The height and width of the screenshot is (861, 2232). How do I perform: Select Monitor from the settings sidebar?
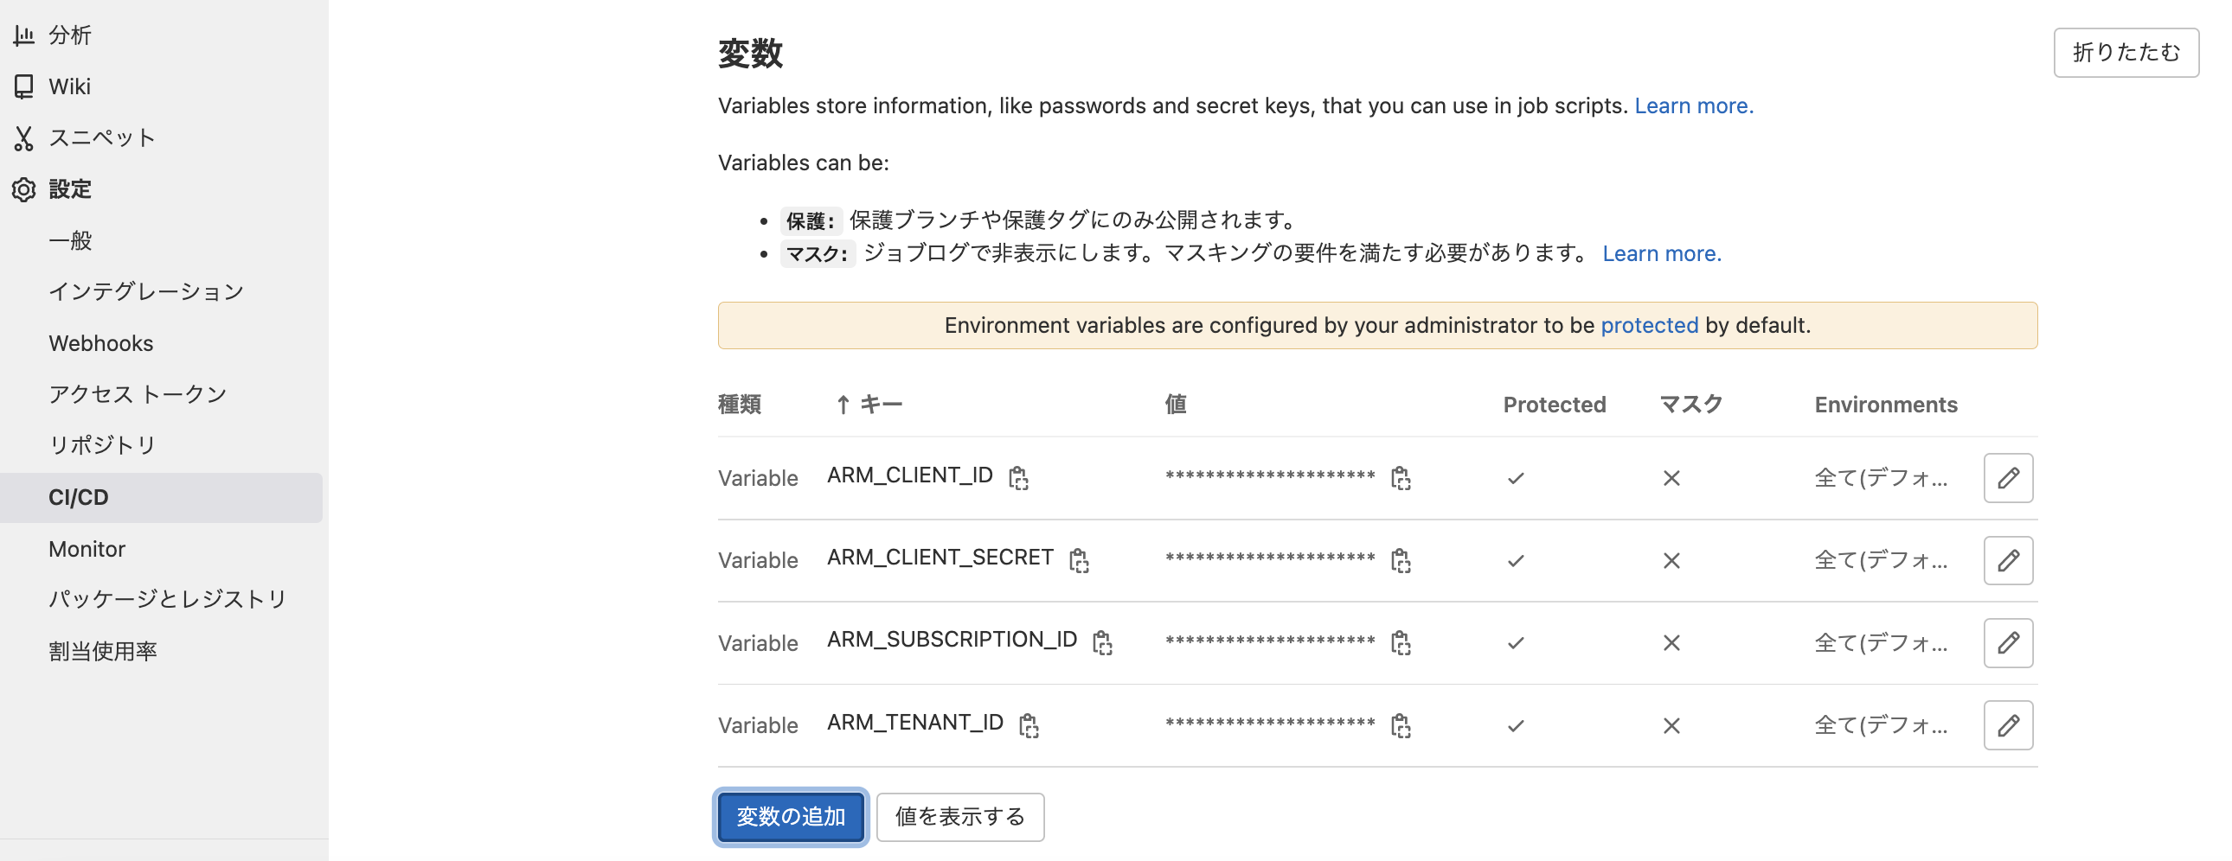click(86, 547)
